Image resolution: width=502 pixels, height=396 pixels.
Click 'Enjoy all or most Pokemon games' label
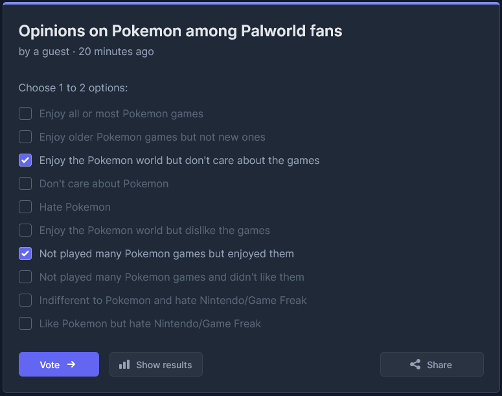pos(121,113)
